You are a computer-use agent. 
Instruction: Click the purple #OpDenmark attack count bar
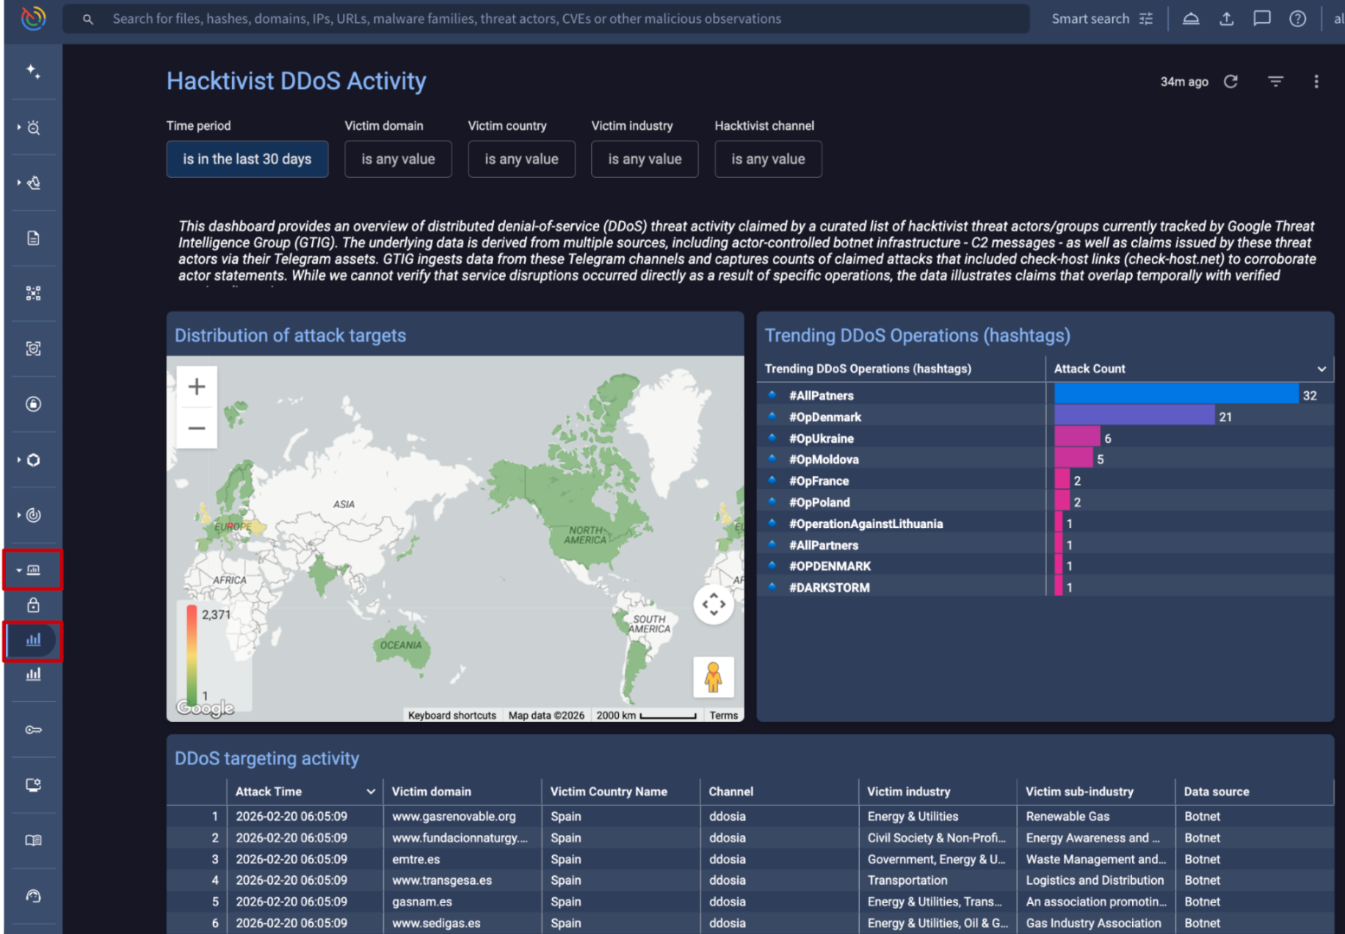[x=1135, y=416]
